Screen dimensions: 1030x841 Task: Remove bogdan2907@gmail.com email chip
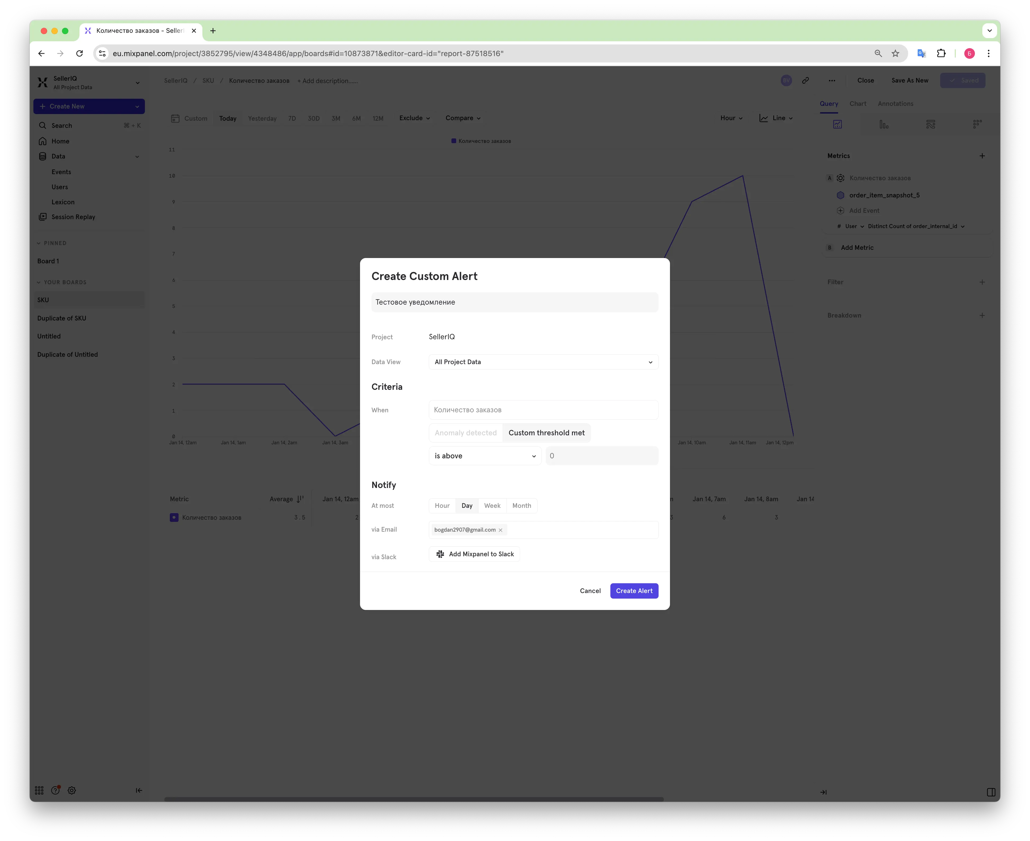coord(500,530)
